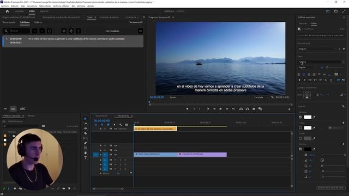Open Archivo menu in menu bar
Image resolution: width=349 pixels, height=196 pixels.
tap(5, 6)
